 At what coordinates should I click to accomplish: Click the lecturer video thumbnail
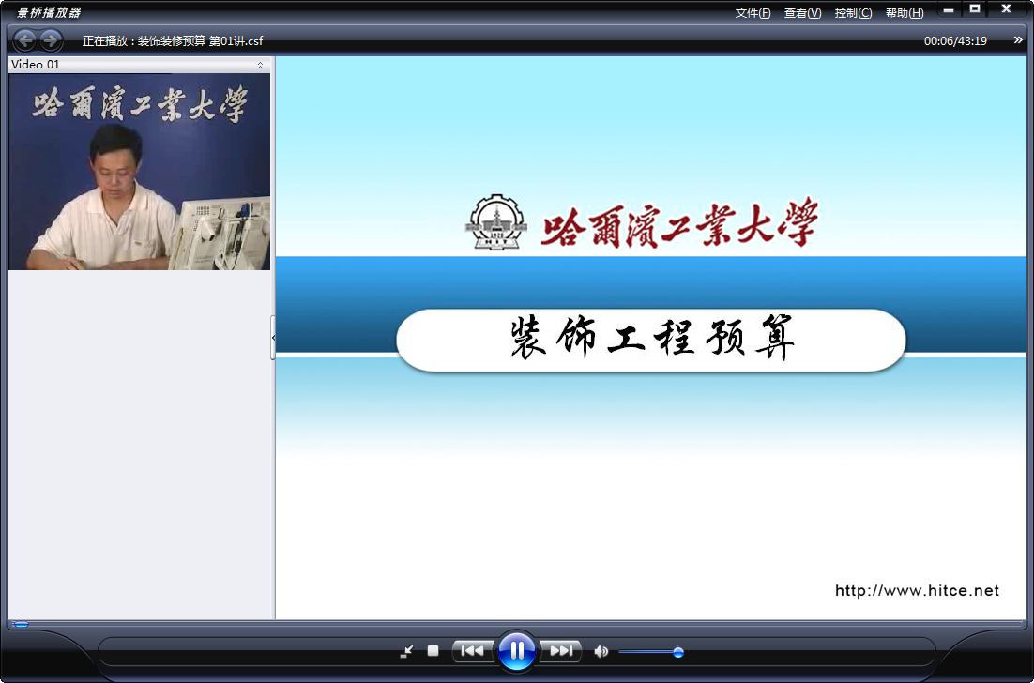(139, 172)
